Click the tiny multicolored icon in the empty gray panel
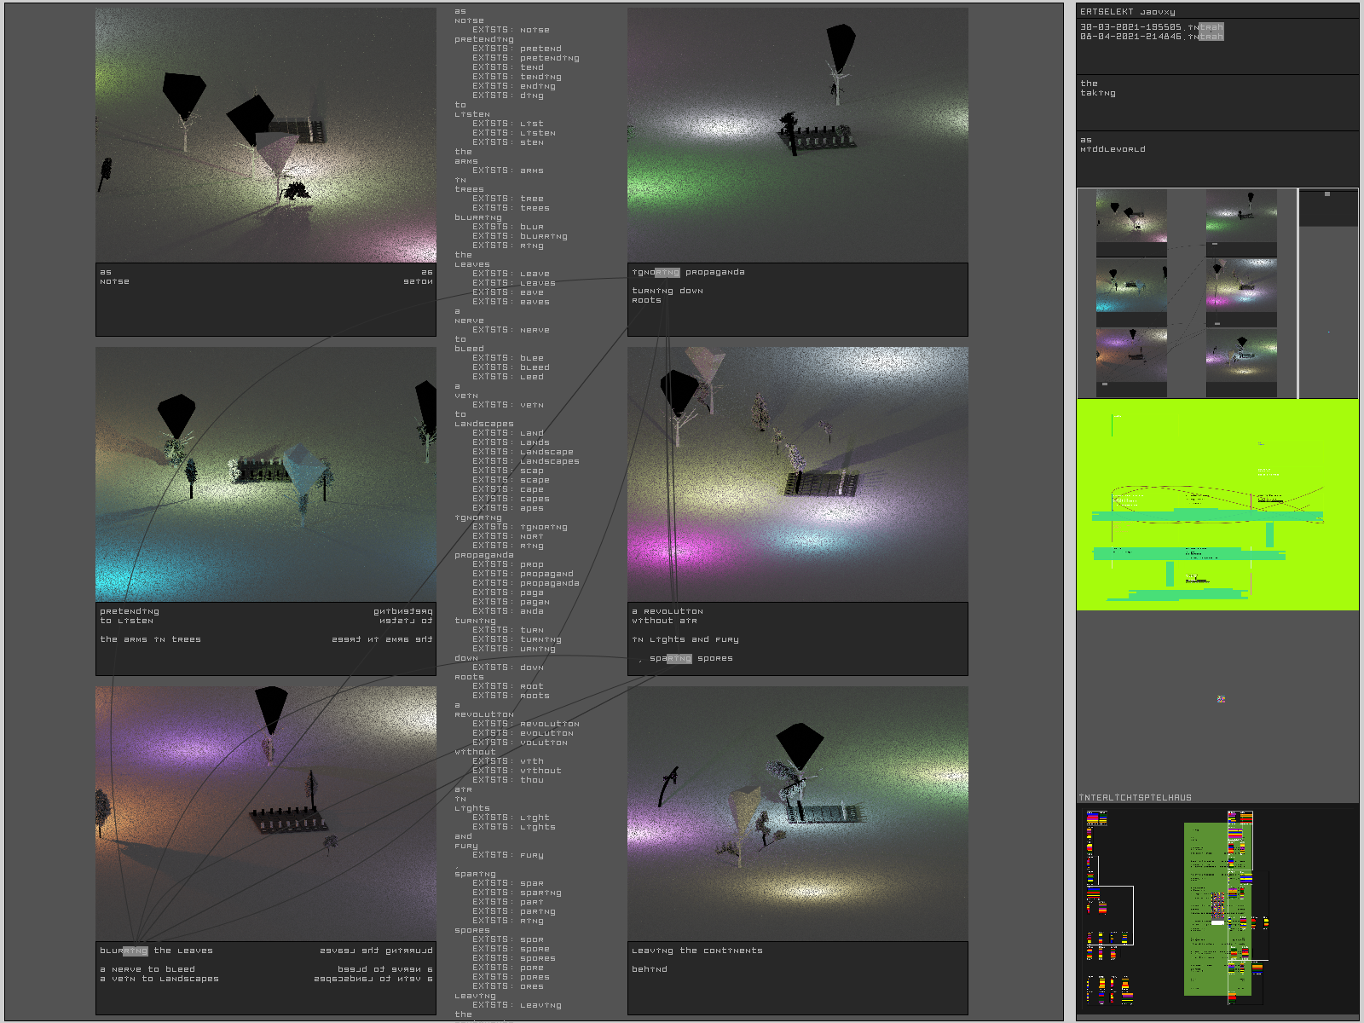1364x1023 pixels. pos(1221,699)
